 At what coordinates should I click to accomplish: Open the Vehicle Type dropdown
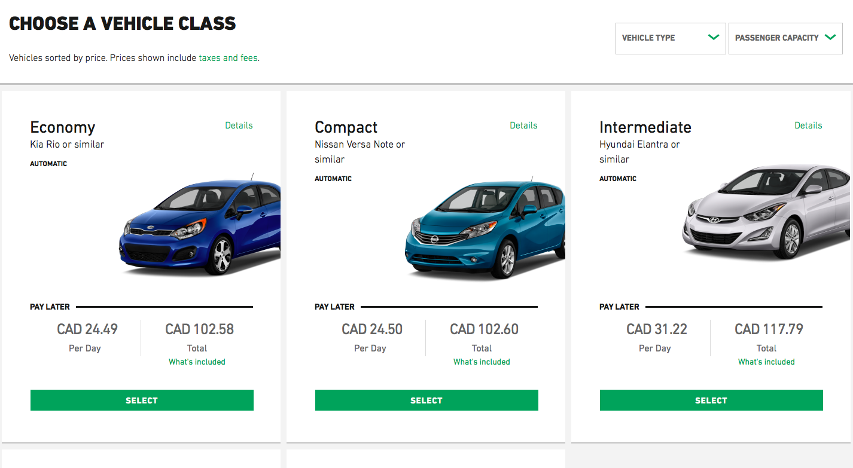(670, 38)
